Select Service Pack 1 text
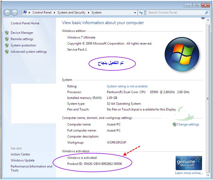The width and height of the screenshot is (213, 180). click(77, 49)
